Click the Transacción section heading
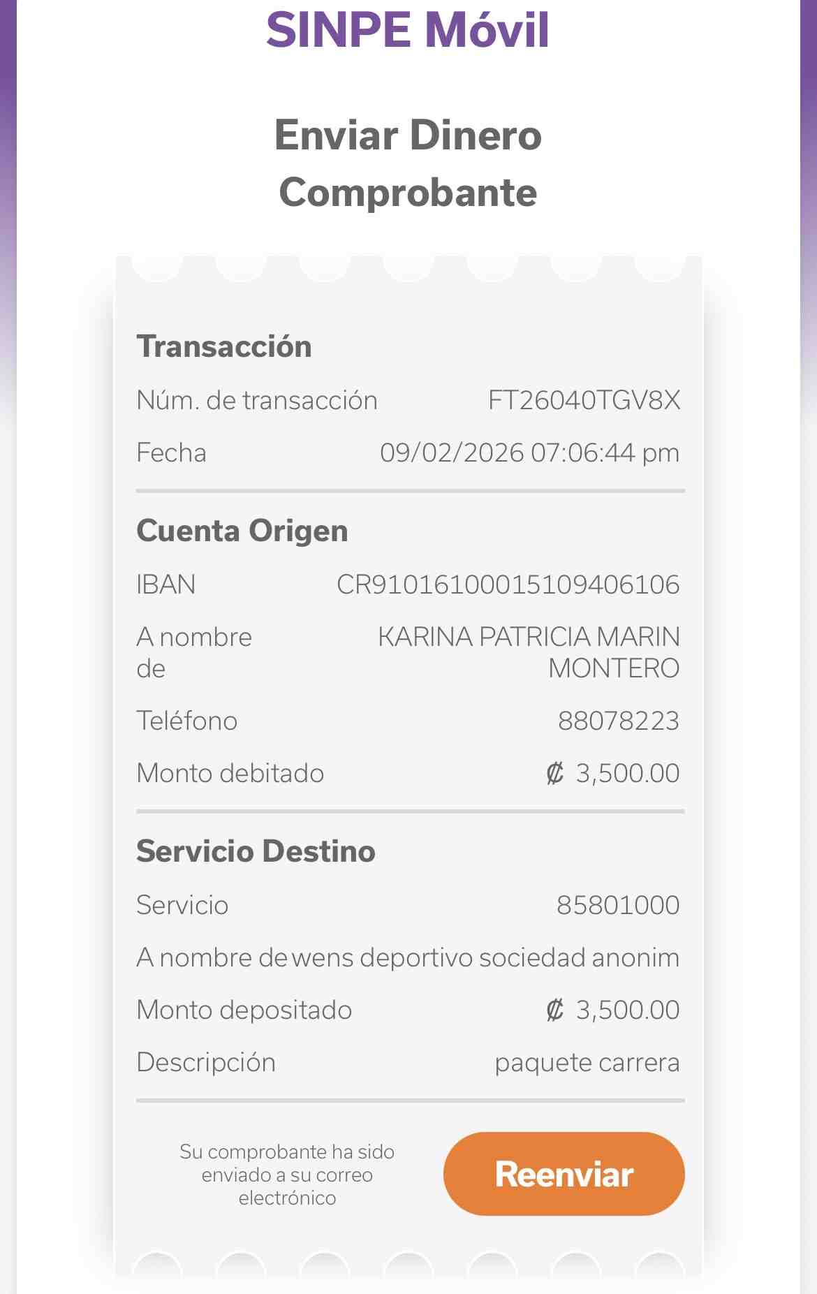This screenshot has width=817, height=1294. tap(224, 346)
